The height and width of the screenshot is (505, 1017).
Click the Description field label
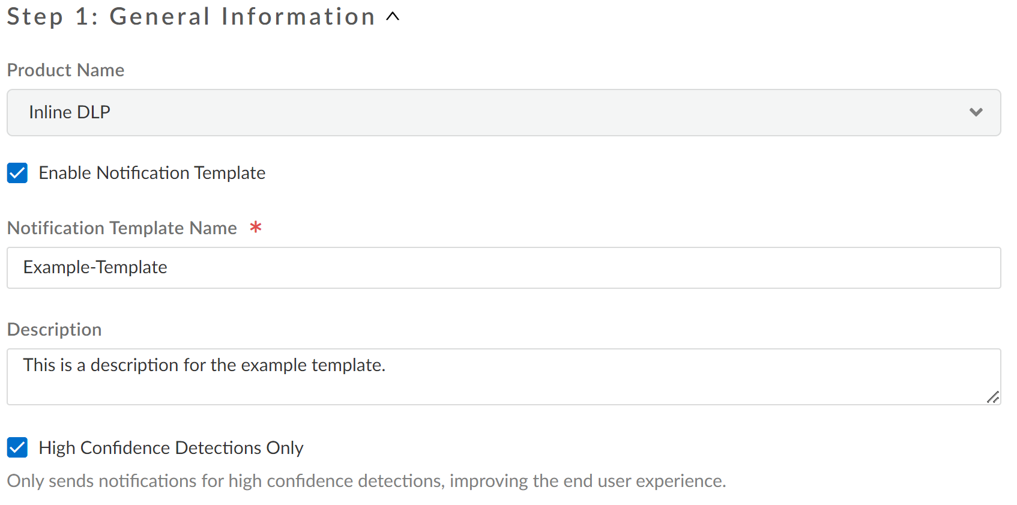(54, 330)
